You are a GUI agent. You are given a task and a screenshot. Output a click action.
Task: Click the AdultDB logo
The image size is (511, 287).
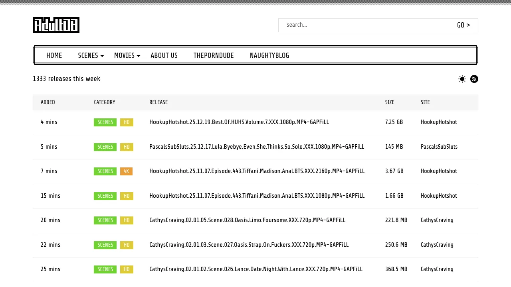pyautogui.click(x=56, y=25)
